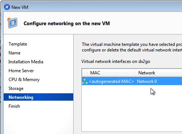This screenshot has width=182, height=134.
Task: Click the blank icon column header
Action: point(85,73)
